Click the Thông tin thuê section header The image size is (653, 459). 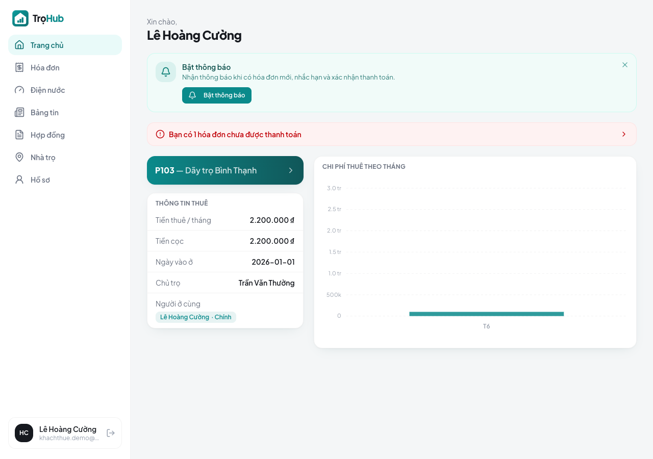pos(182,203)
